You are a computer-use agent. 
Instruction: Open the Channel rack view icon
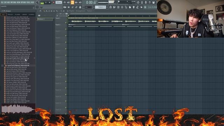click(118, 7)
